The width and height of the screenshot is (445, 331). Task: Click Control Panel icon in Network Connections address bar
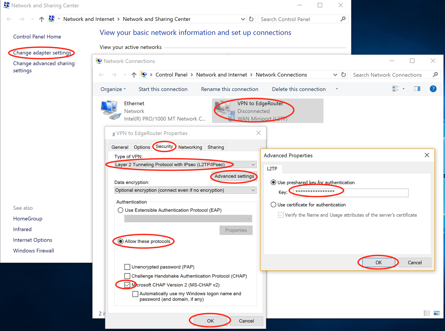[x=144, y=75]
